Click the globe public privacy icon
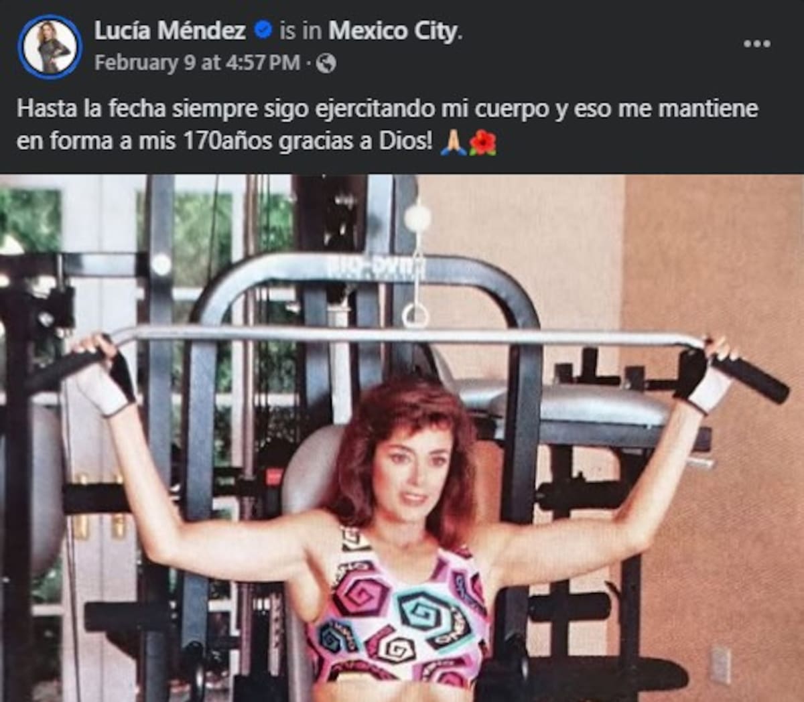 click(x=326, y=64)
